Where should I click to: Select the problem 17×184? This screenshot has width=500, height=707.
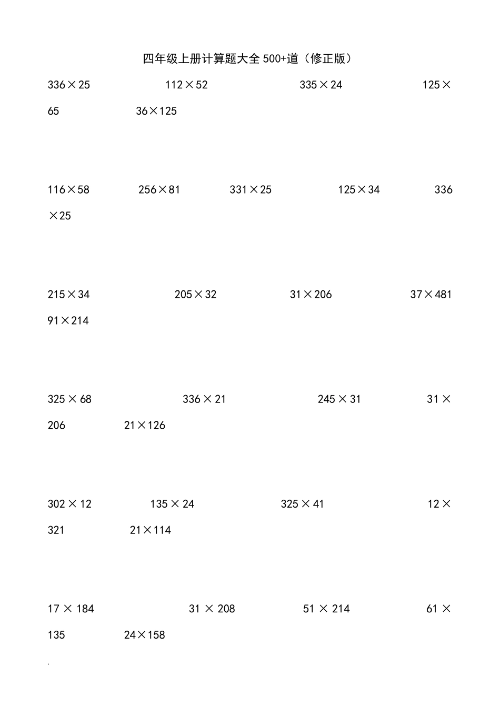pos(71,609)
